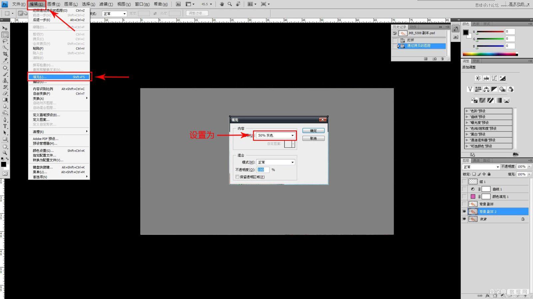
Task: Add an Invert adjustment
Action: pyautogui.click(x=474, y=100)
